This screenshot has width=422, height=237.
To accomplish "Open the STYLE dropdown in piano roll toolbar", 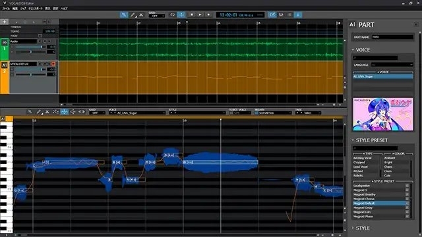I will (x=197, y=113).
